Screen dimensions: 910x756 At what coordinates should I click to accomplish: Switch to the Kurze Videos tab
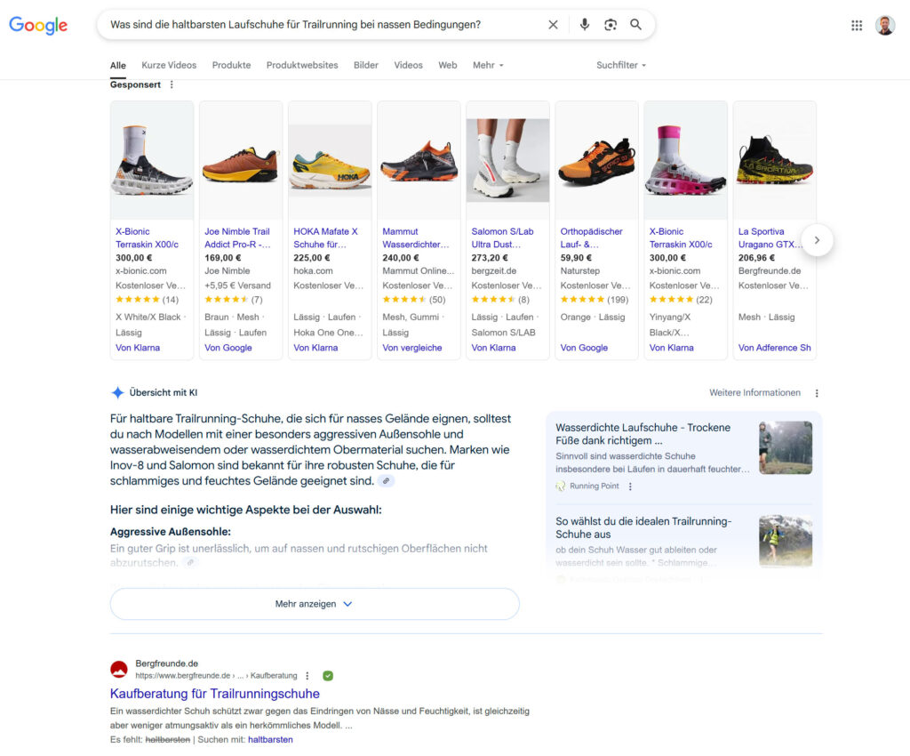pos(169,65)
